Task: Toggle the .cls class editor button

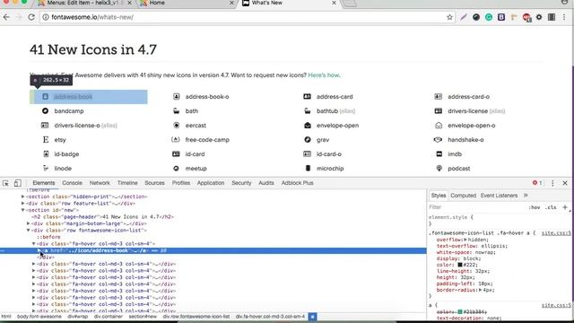Action: (551, 207)
